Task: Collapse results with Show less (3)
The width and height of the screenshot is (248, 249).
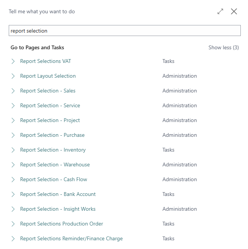Action: click(x=223, y=47)
